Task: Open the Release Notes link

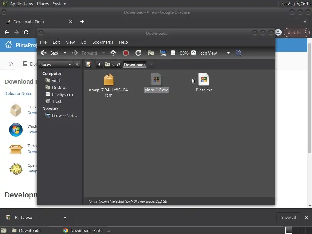Action: [18, 94]
